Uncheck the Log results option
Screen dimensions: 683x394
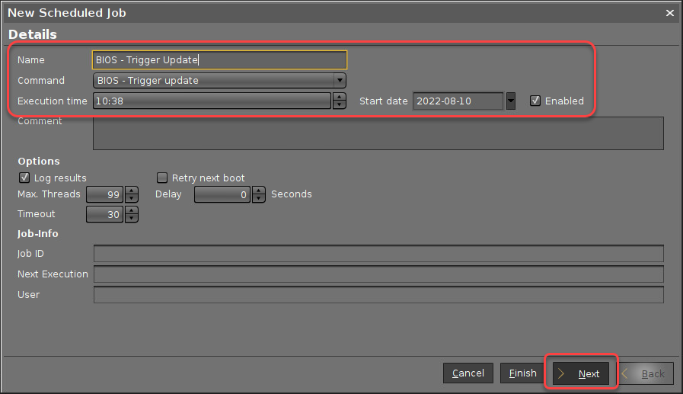click(24, 178)
